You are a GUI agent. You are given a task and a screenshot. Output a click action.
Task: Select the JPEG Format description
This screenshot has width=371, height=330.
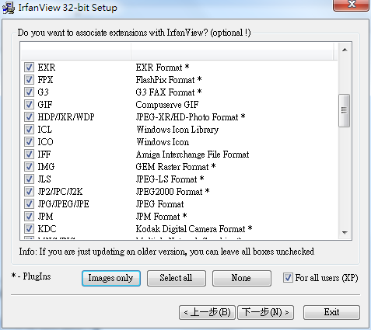(x=160, y=204)
